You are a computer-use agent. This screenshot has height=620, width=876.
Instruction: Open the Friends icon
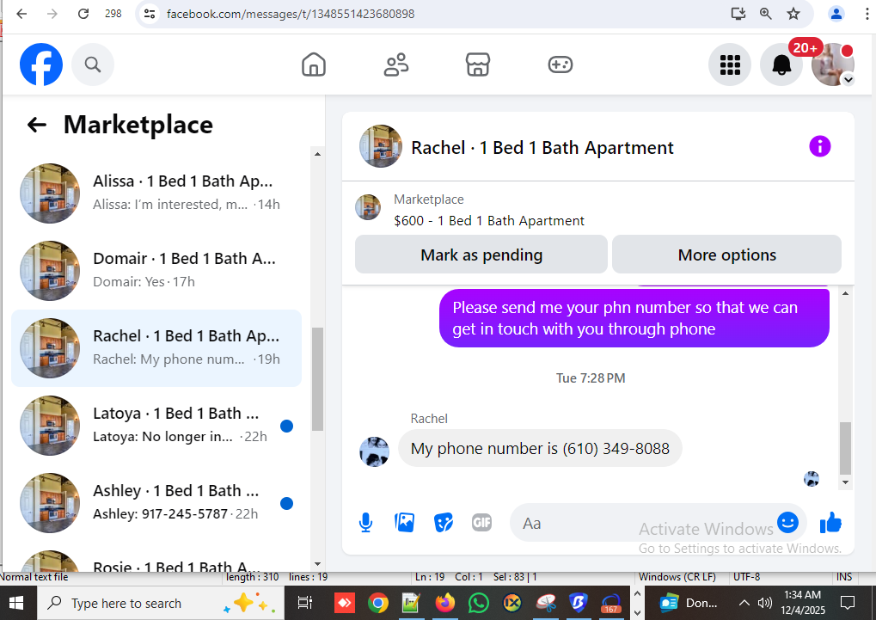coord(396,64)
